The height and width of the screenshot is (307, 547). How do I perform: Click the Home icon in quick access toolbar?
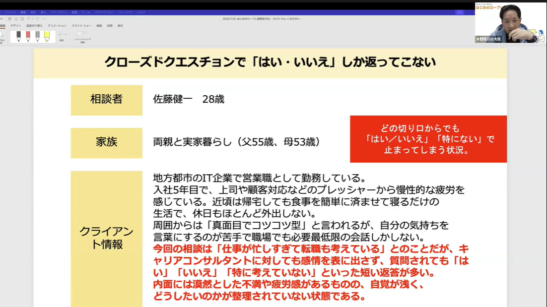point(16,19)
